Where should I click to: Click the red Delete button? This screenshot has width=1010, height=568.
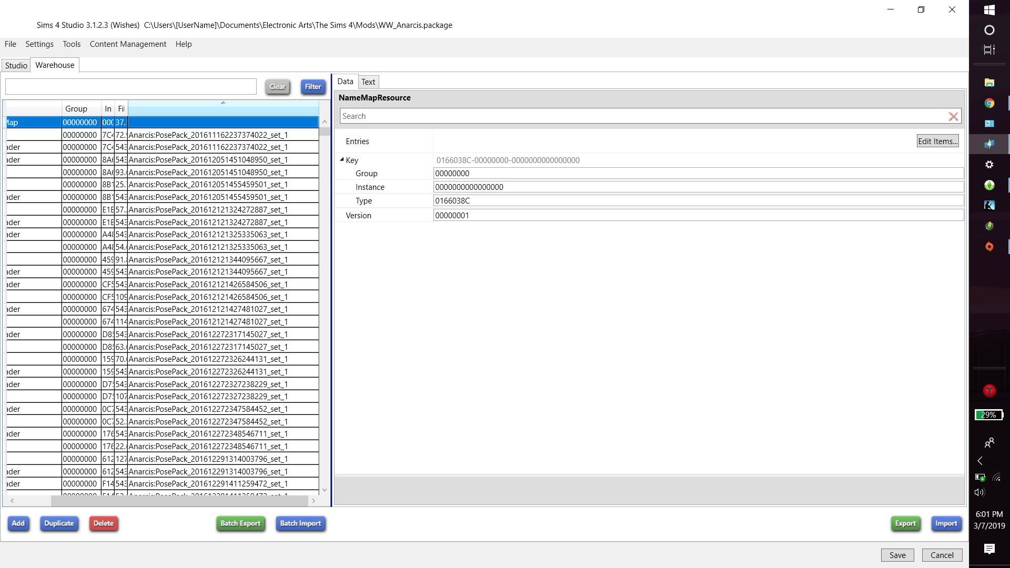tap(104, 523)
